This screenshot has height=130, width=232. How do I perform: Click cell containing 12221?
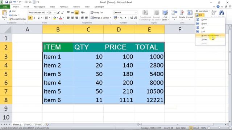click(x=149, y=100)
